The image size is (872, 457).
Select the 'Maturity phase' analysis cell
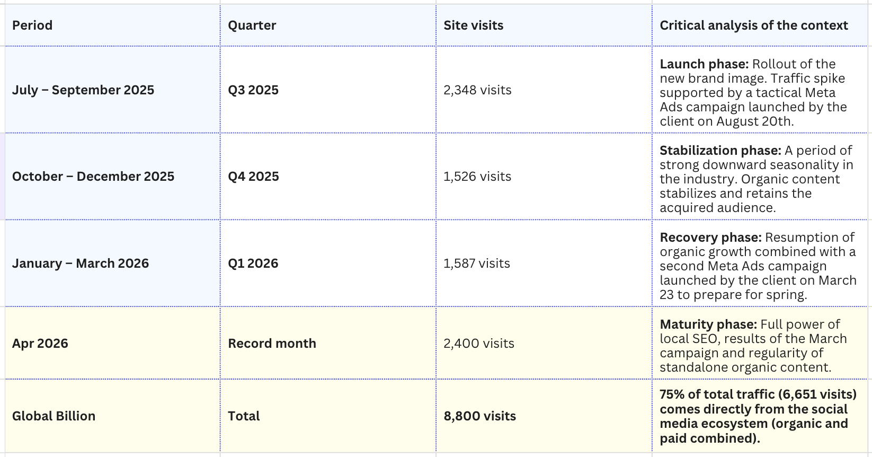(760, 343)
